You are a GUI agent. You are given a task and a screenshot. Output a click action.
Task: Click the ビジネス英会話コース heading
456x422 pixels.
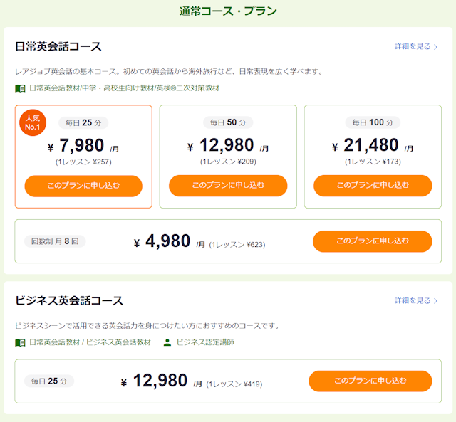tap(69, 300)
